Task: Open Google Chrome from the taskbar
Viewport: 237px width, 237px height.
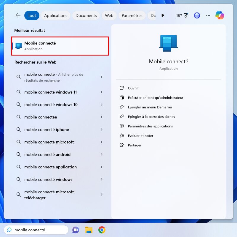Action: 102,230
